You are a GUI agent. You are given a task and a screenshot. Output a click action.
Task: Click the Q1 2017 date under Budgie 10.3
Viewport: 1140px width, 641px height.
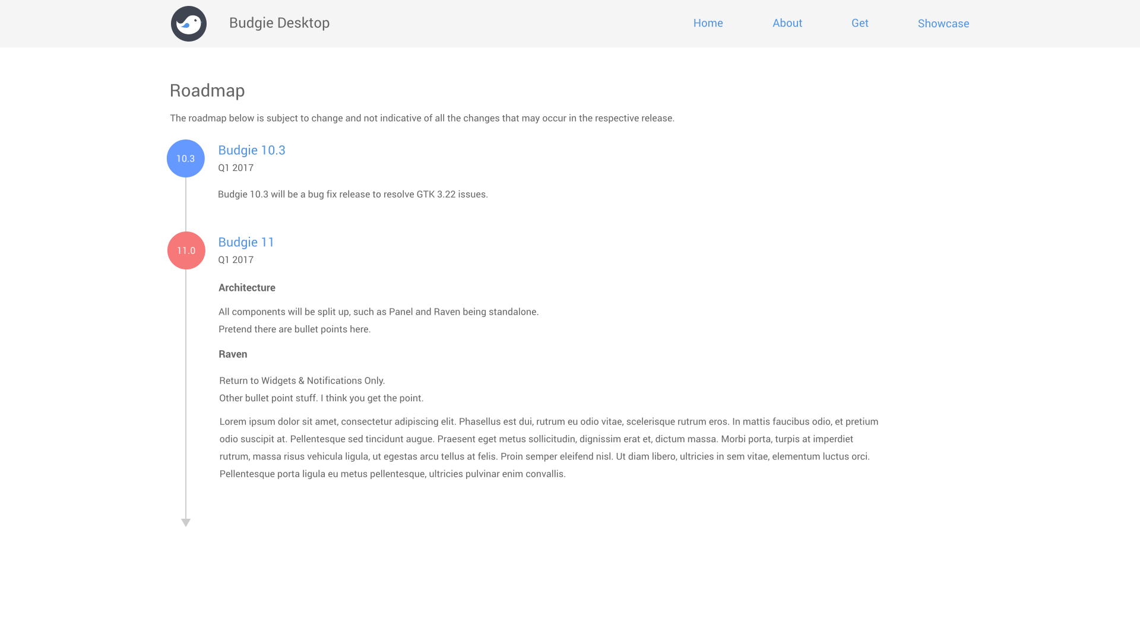pyautogui.click(x=236, y=168)
